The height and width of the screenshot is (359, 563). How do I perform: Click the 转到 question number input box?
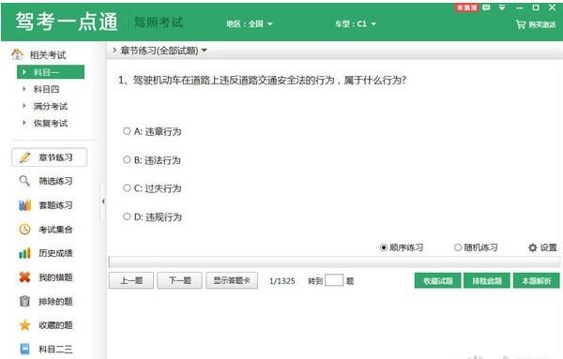point(334,280)
